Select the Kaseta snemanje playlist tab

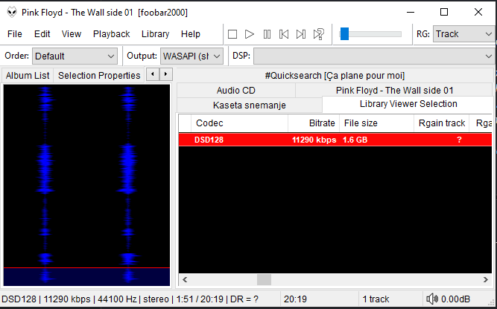coord(250,105)
